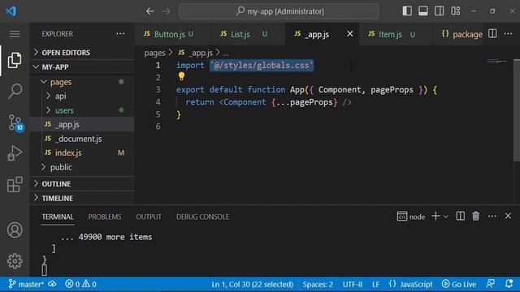Start server with Go Live

tap(459, 285)
